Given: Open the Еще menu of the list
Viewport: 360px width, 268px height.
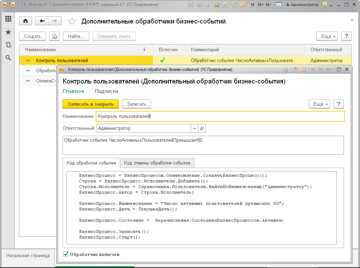Looking at the screenshot, I should point(327,36).
